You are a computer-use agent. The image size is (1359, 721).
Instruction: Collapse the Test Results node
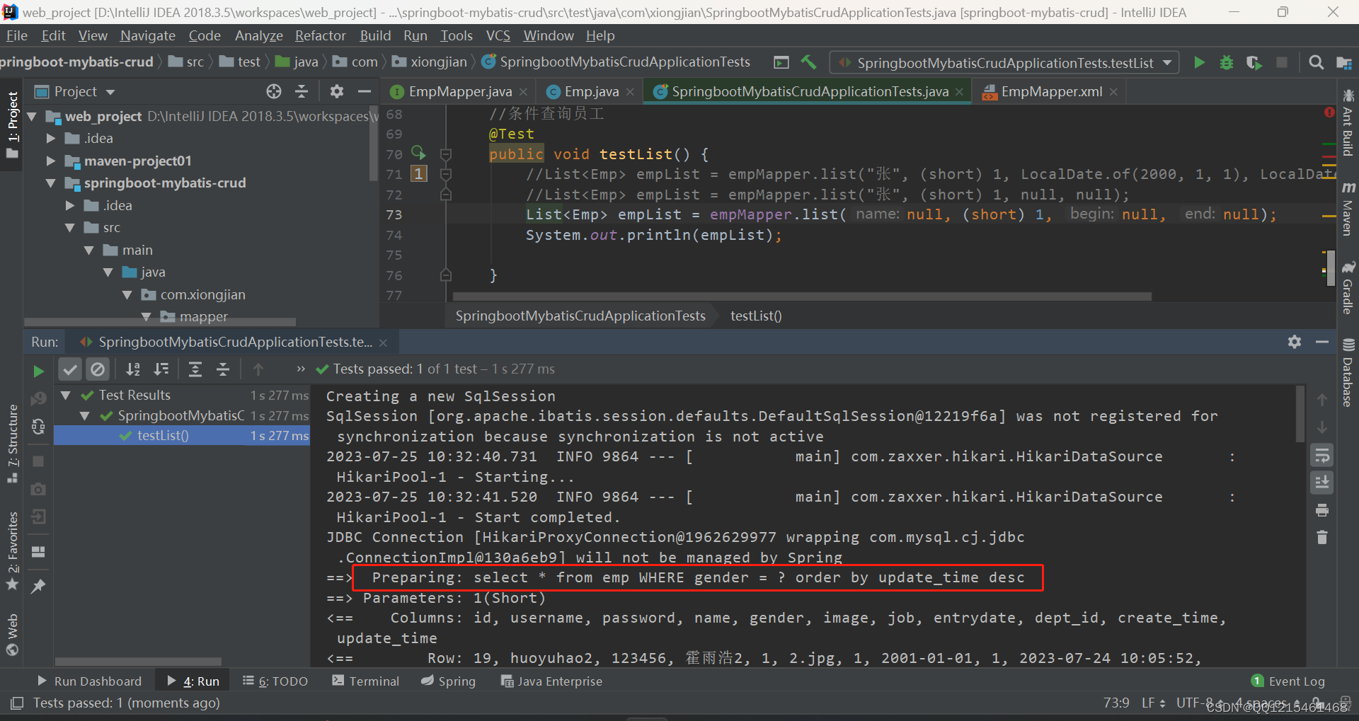click(66, 395)
